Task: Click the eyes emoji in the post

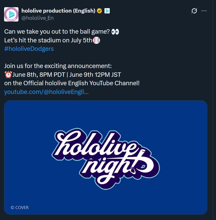Action: [x=116, y=32]
